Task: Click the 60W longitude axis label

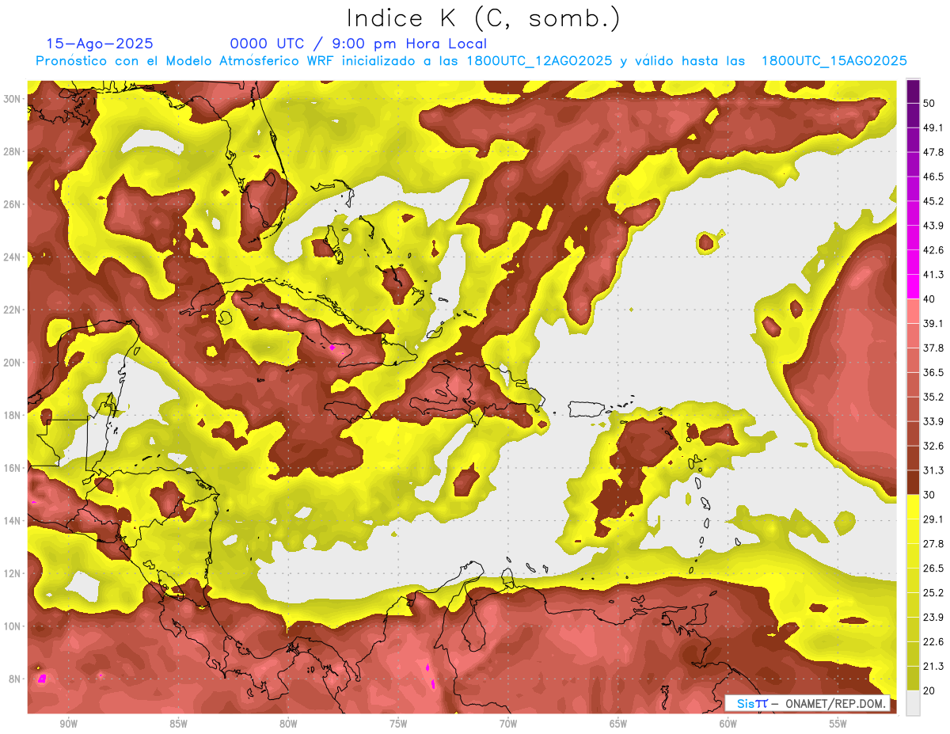Action: tap(728, 724)
